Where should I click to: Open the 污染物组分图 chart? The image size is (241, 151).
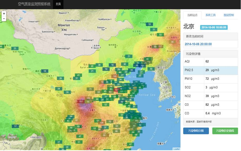(x=196, y=131)
